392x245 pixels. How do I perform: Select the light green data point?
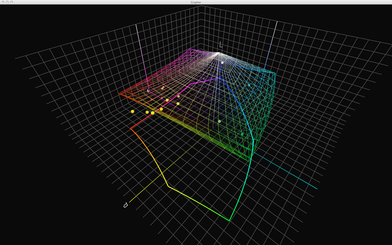tap(219, 121)
